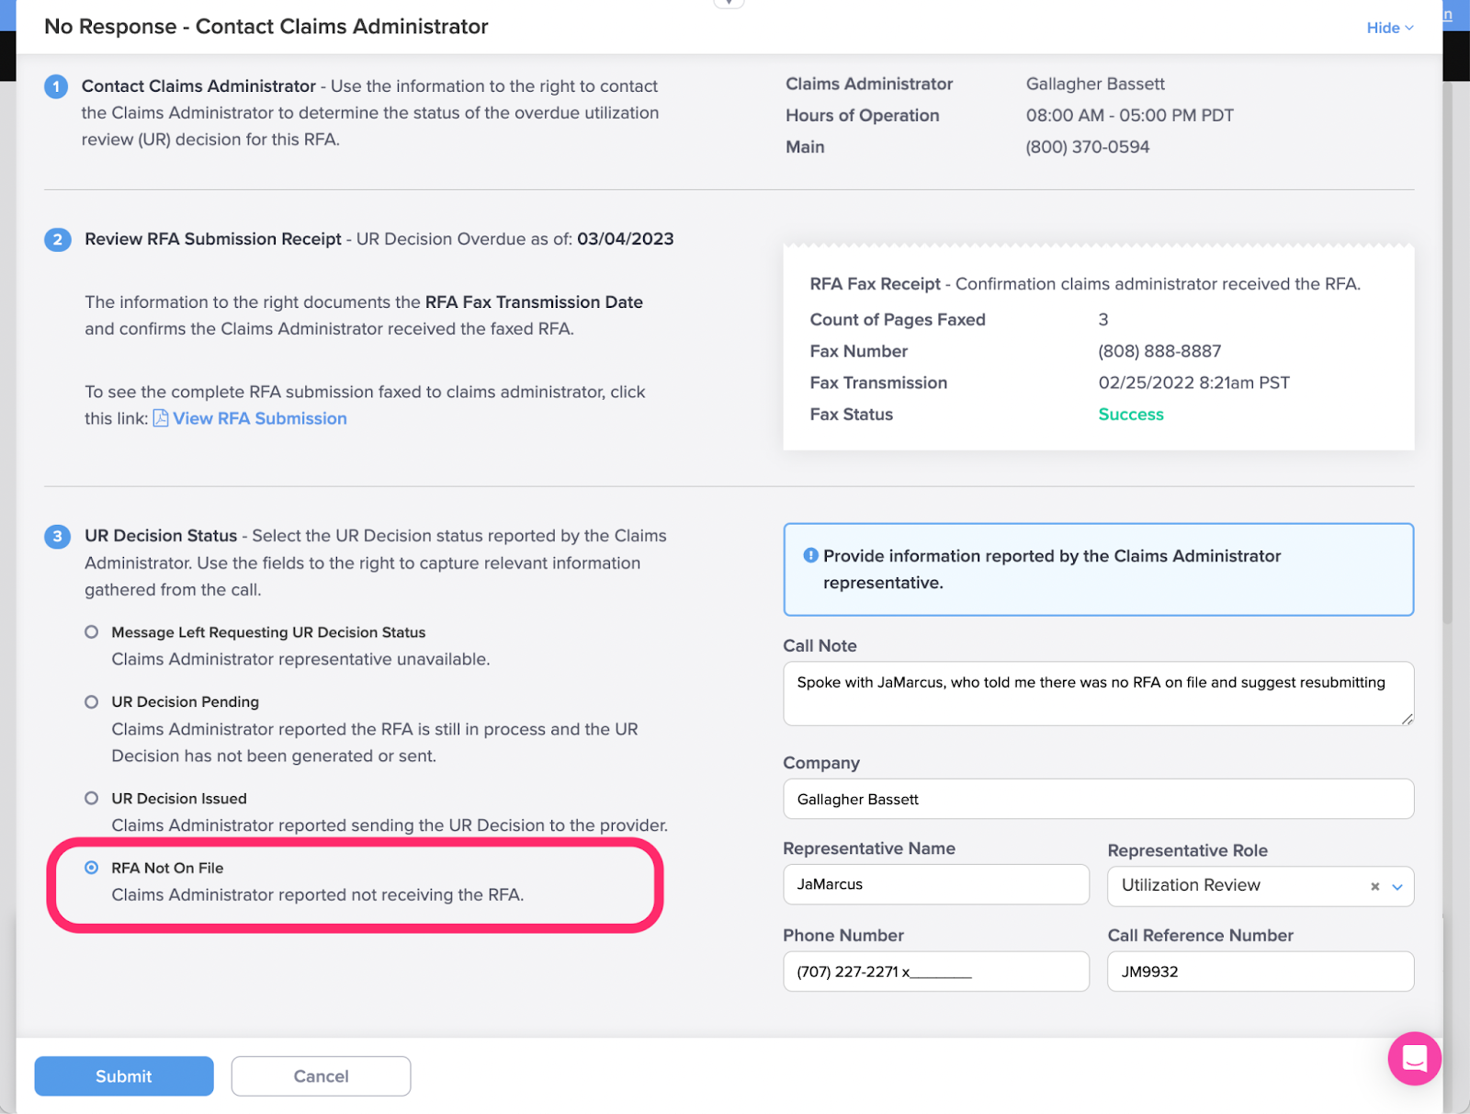Click the PDF icon beside View RFA Submission

[x=161, y=418]
